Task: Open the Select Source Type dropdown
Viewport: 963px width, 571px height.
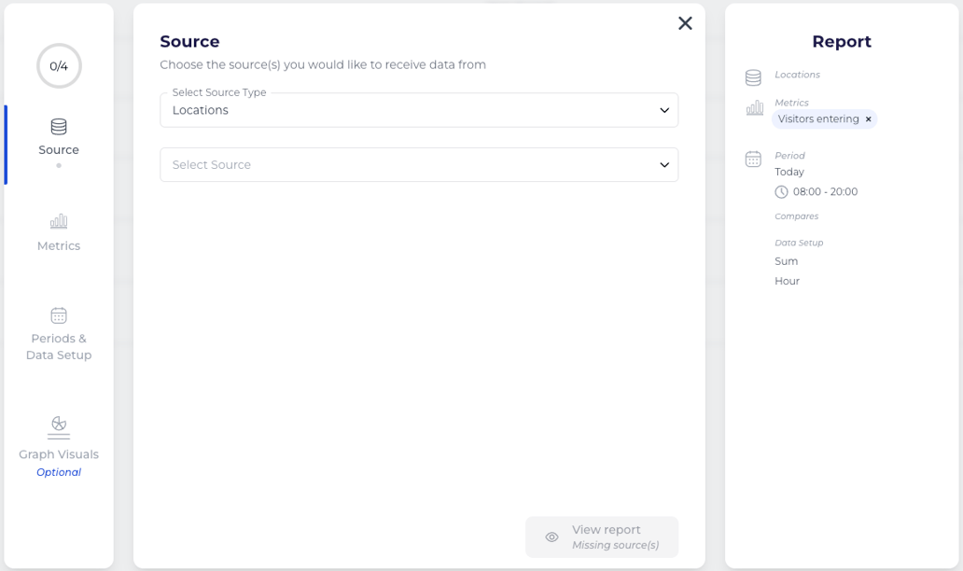Action: [419, 110]
